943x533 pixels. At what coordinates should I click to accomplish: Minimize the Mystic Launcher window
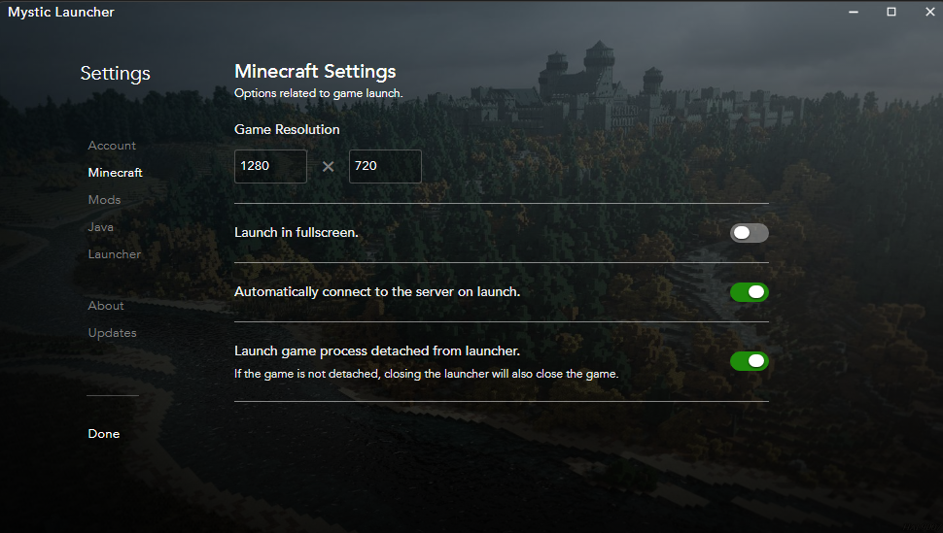[854, 12]
